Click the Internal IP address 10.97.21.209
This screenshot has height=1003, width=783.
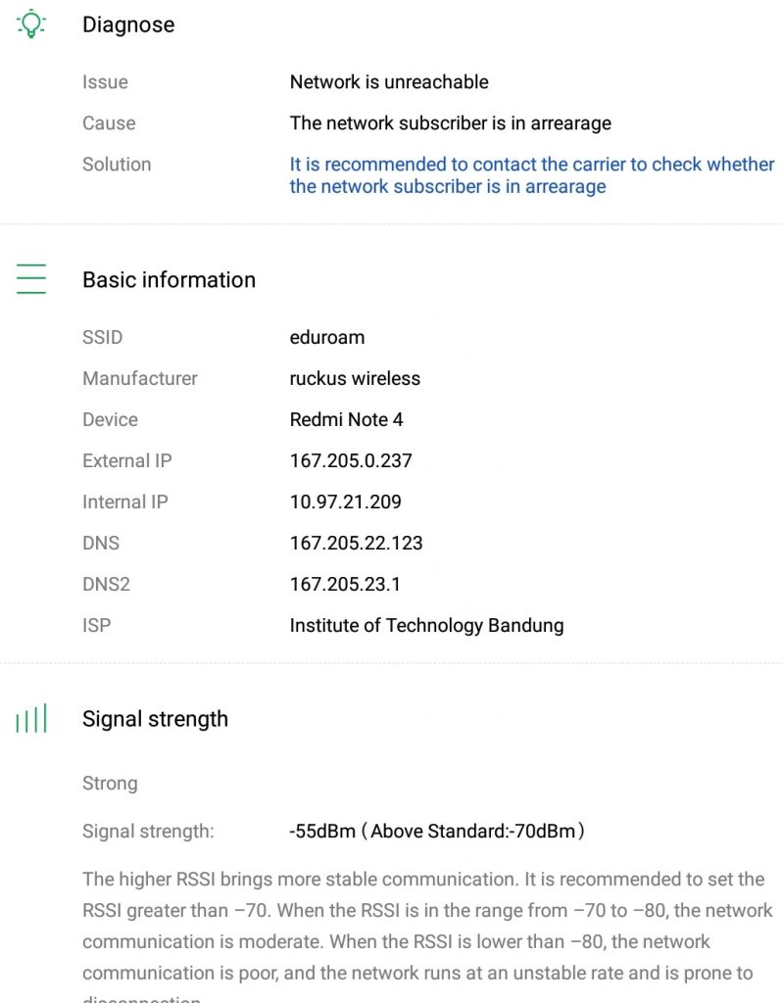[345, 501]
